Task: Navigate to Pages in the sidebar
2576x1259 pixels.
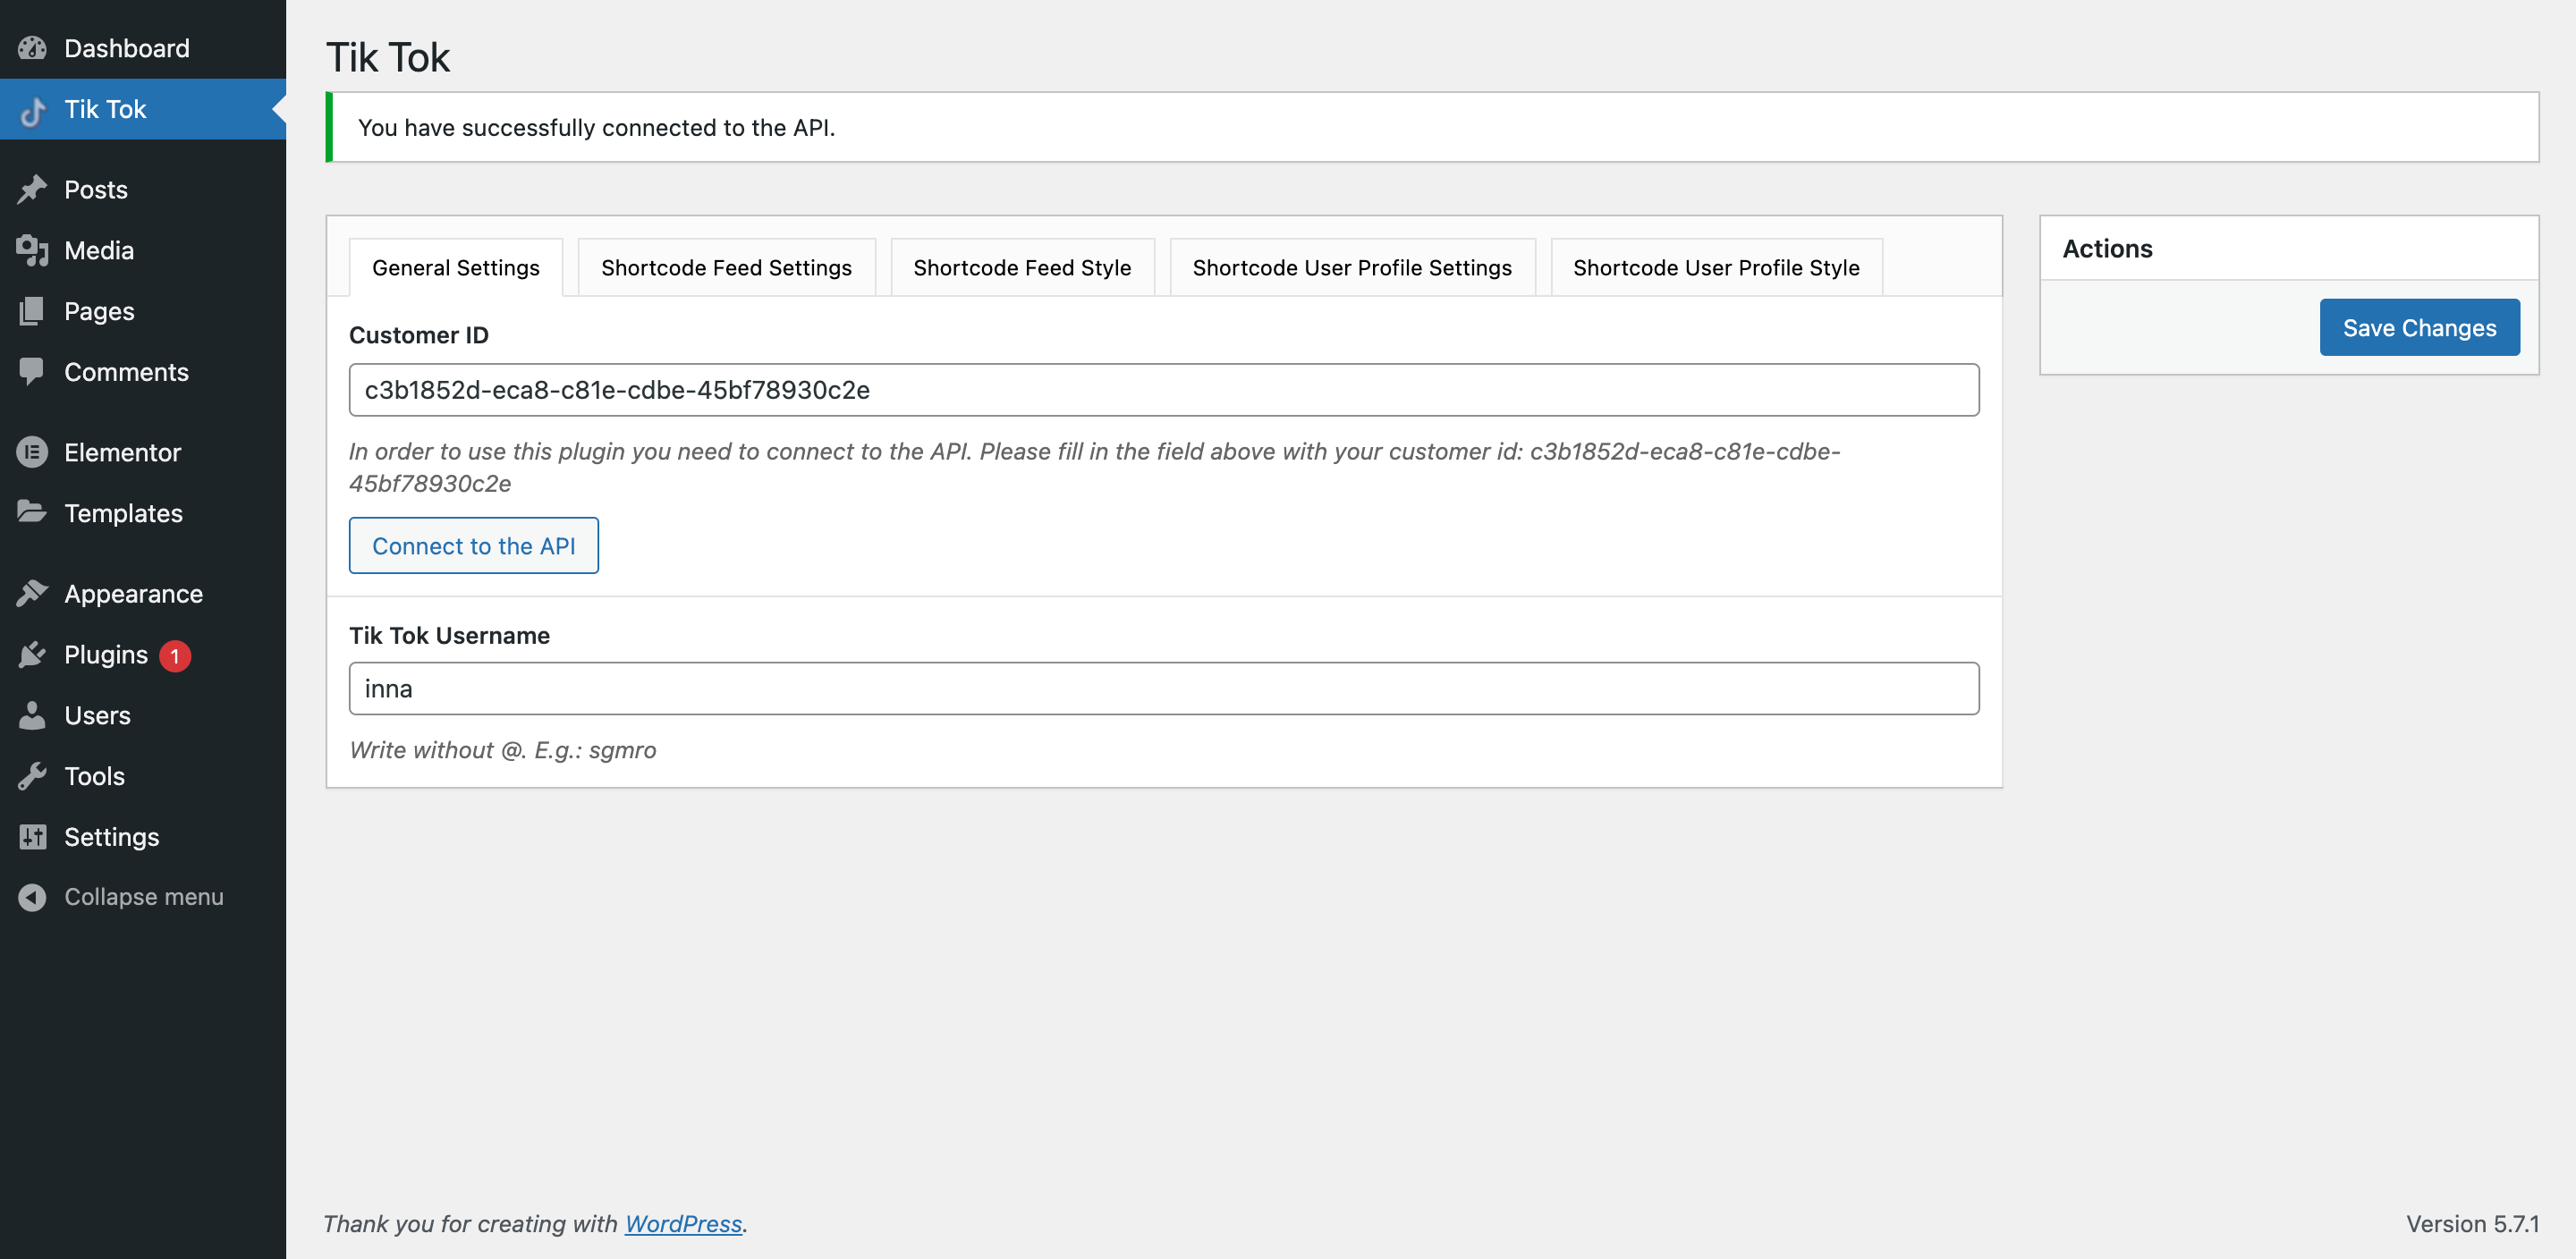Action: tap(143, 311)
